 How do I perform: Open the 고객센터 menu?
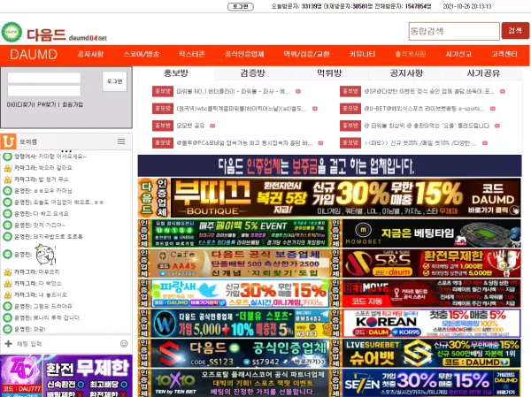(x=504, y=54)
